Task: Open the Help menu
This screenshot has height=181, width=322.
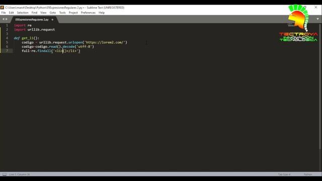Action: coord(102,13)
